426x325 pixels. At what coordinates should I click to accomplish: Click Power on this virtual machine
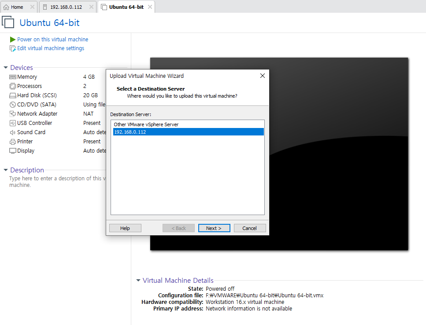click(53, 39)
